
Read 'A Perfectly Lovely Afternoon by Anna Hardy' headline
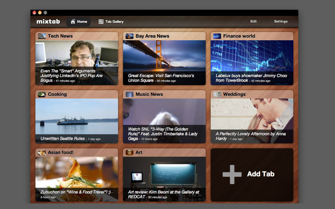250,136
